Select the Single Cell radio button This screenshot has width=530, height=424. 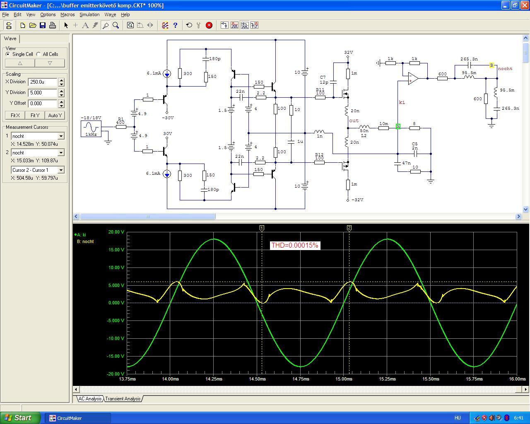[8, 54]
